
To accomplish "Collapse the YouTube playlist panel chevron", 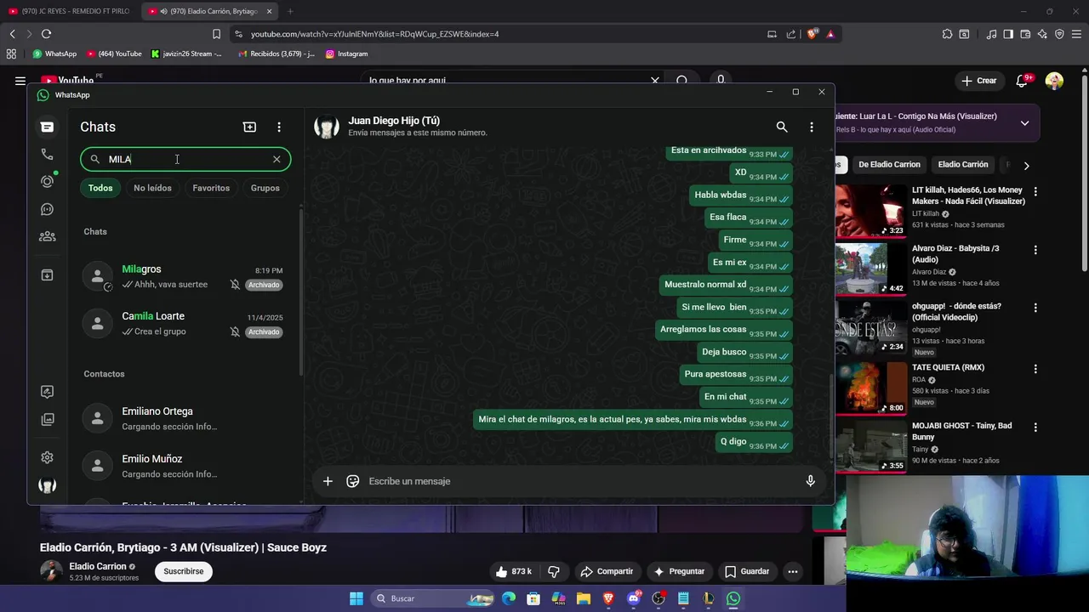I will coord(1024,123).
